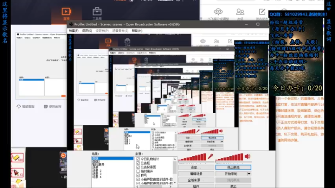The width and height of the screenshot is (335, 188).
Task: Click the sources list scroll-up arrow
Action: (175, 159)
